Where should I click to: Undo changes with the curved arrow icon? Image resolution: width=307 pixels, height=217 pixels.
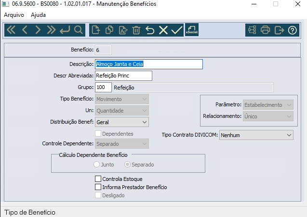[150, 30]
